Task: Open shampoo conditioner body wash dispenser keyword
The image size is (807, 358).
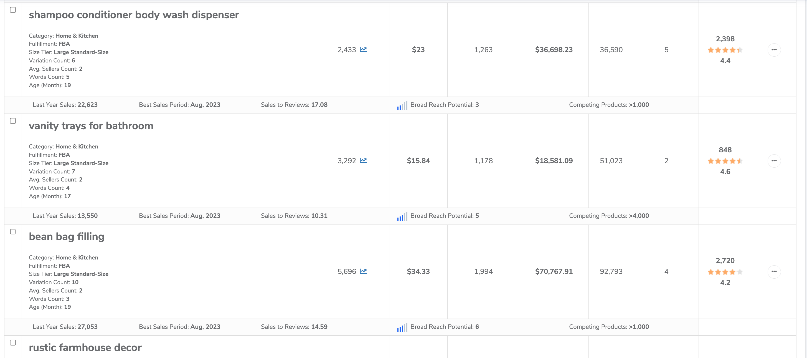Action: [x=134, y=15]
